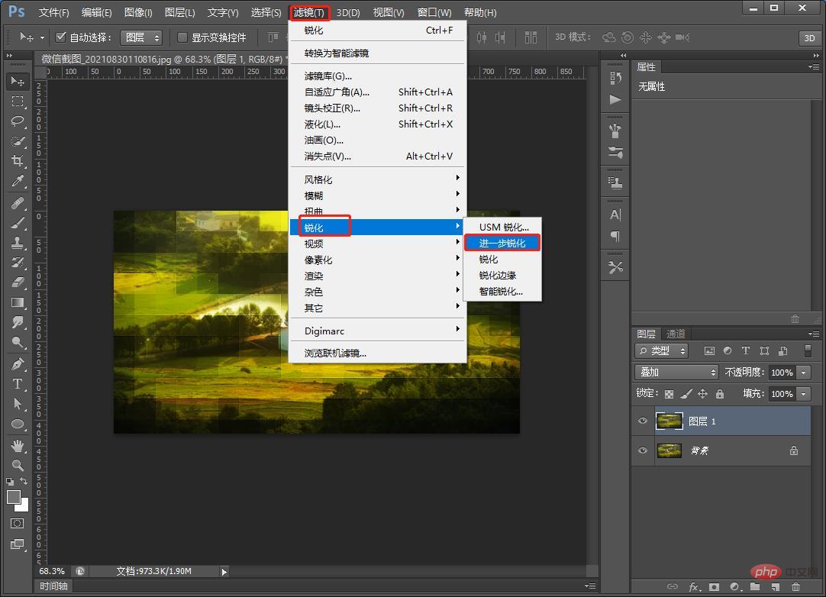
Task: Toggle lock transparent pixels
Action: tap(669, 394)
